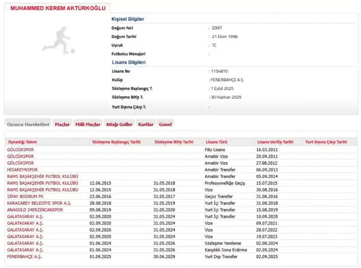
Task: Show the Kartlar tab
Action: [146, 124]
